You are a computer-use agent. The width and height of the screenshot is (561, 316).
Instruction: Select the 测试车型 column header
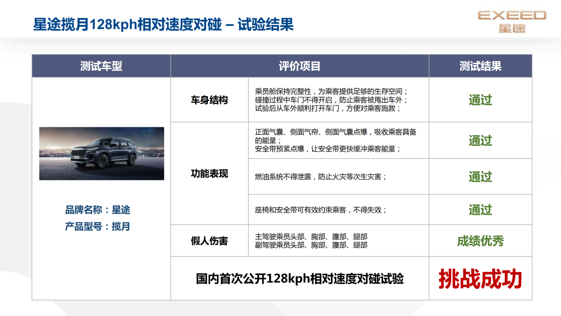click(x=101, y=66)
